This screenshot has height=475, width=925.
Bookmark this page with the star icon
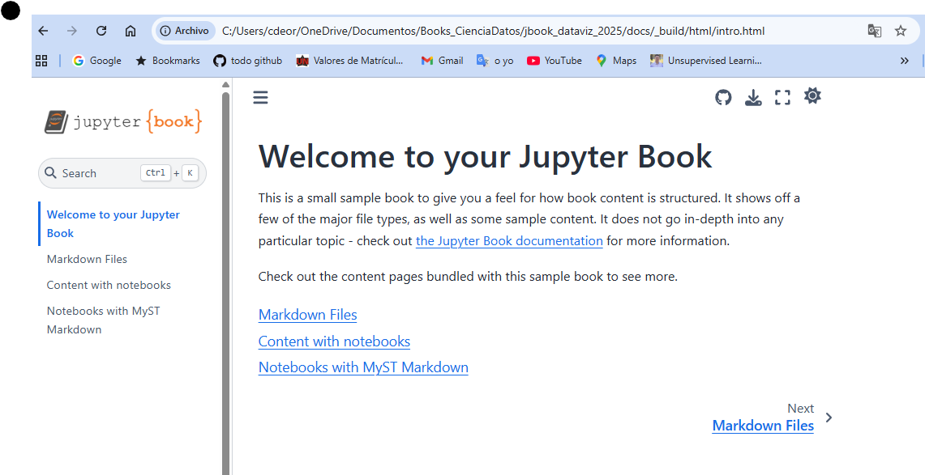tap(900, 31)
